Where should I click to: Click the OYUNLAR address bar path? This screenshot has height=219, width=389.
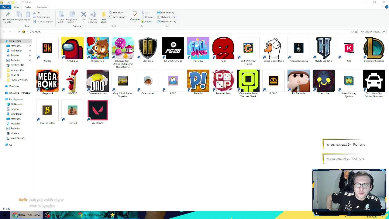pos(35,32)
